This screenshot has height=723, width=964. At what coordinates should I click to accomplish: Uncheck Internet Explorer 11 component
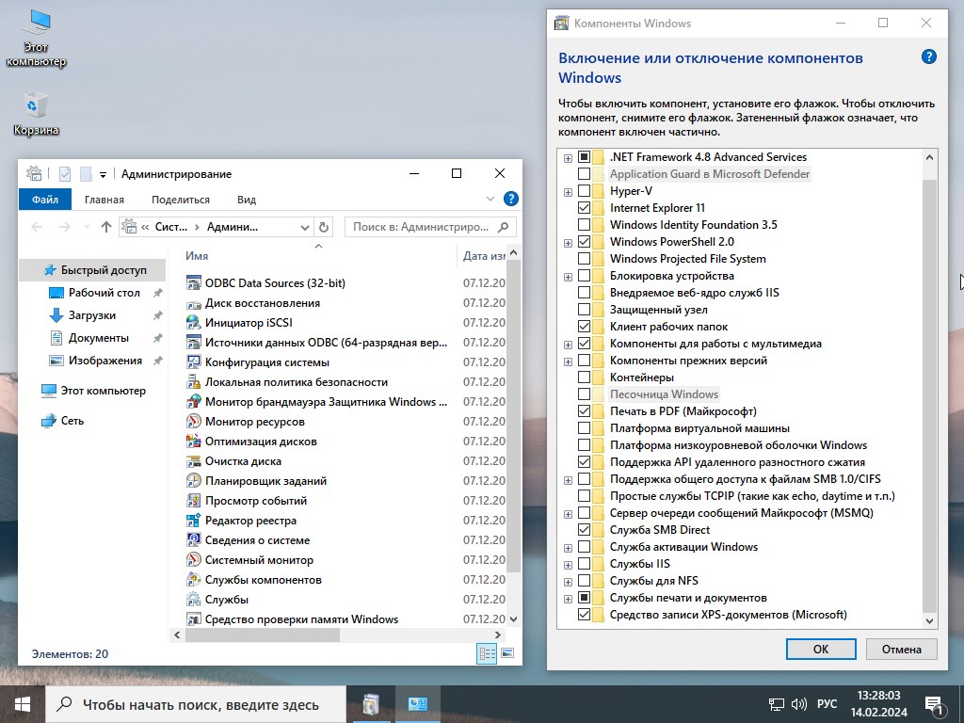584,208
